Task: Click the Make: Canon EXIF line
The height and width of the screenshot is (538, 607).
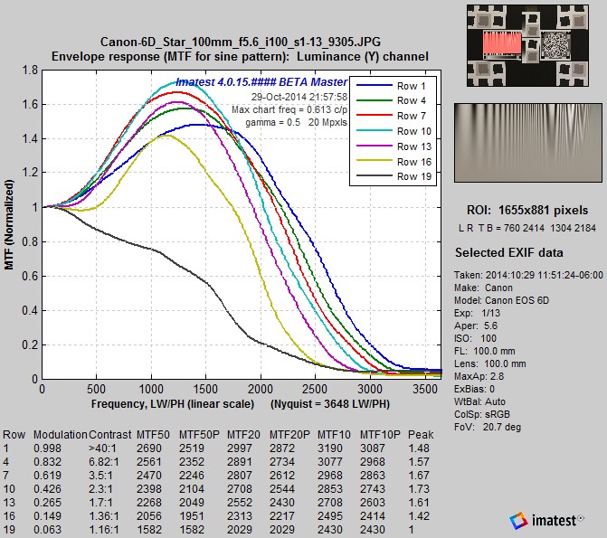Action: [483, 288]
